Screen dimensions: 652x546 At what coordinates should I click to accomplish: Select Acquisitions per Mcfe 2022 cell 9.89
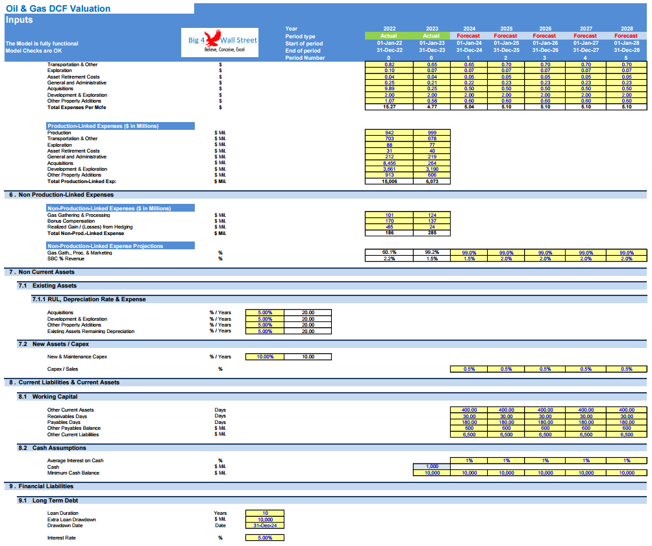[389, 88]
